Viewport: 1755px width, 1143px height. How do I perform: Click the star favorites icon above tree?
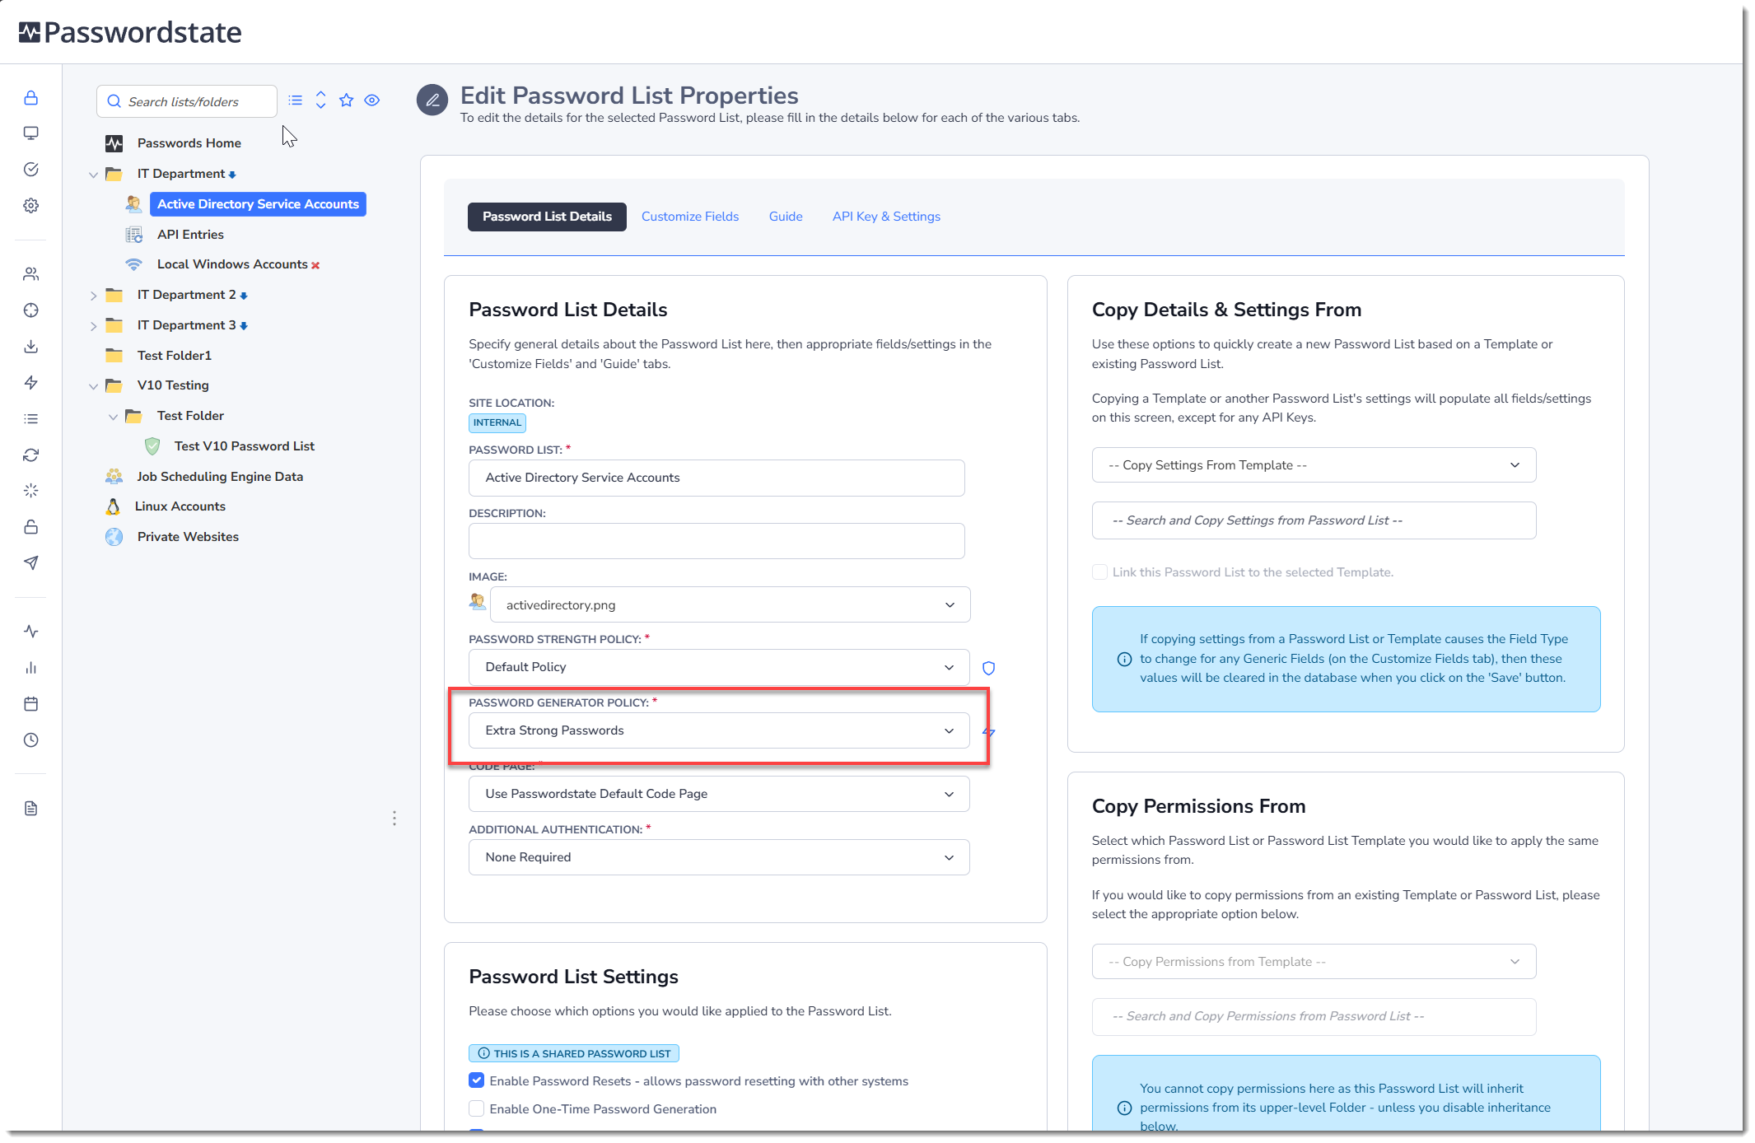(346, 100)
